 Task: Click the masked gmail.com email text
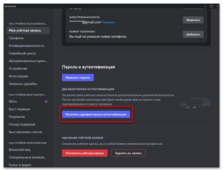[85, 22]
